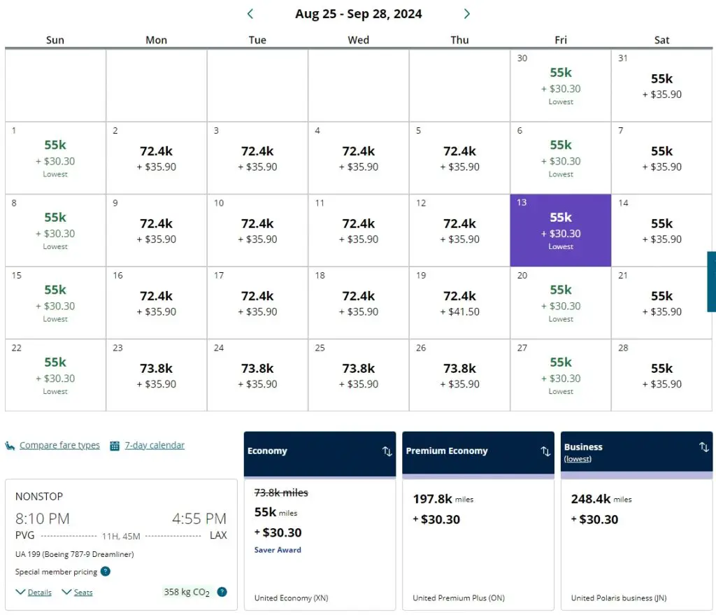Sort flights by Economy column arrows

[x=387, y=451]
